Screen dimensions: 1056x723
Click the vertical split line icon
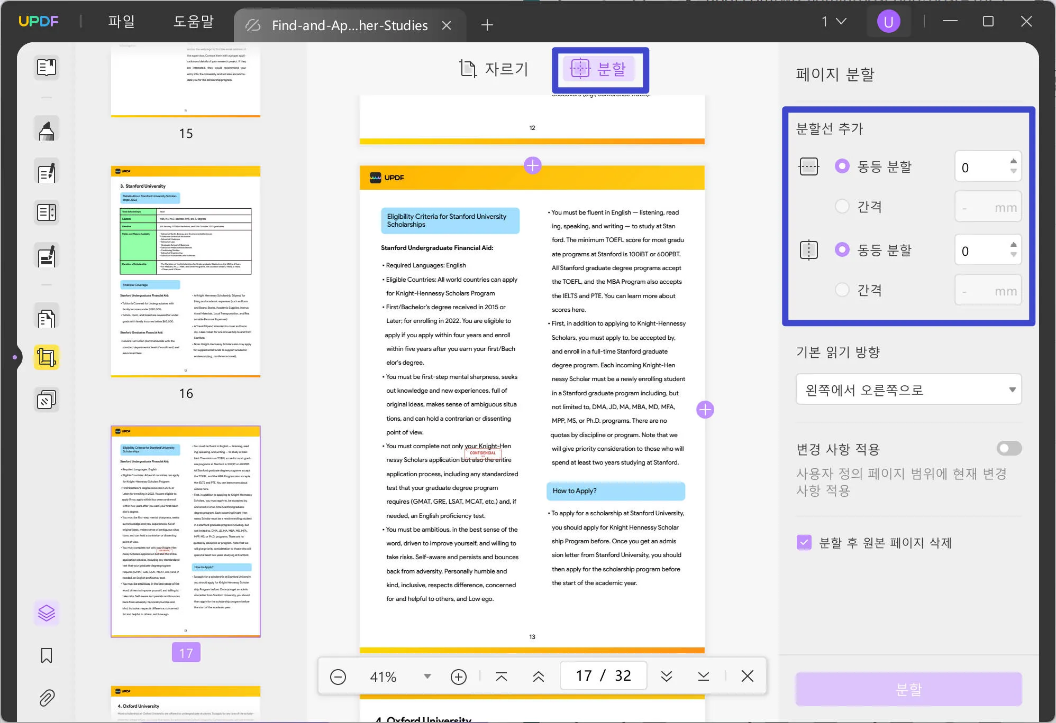point(808,250)
